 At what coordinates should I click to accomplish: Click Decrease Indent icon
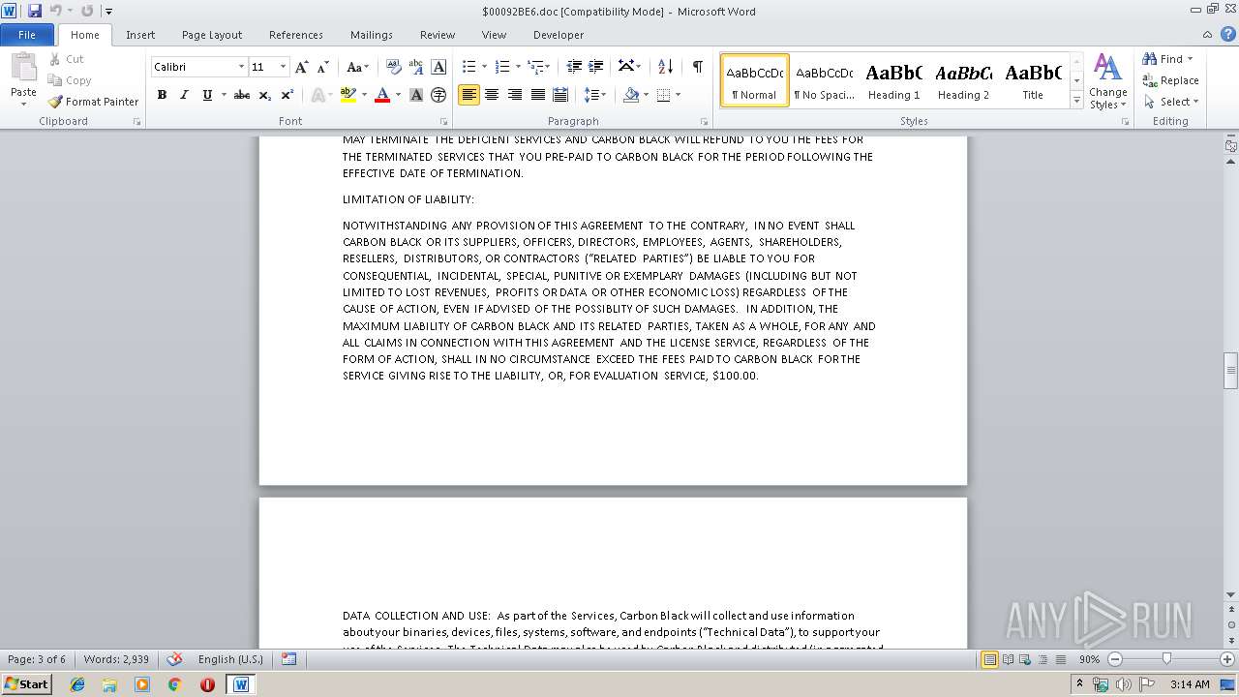(x=574, y=67)
